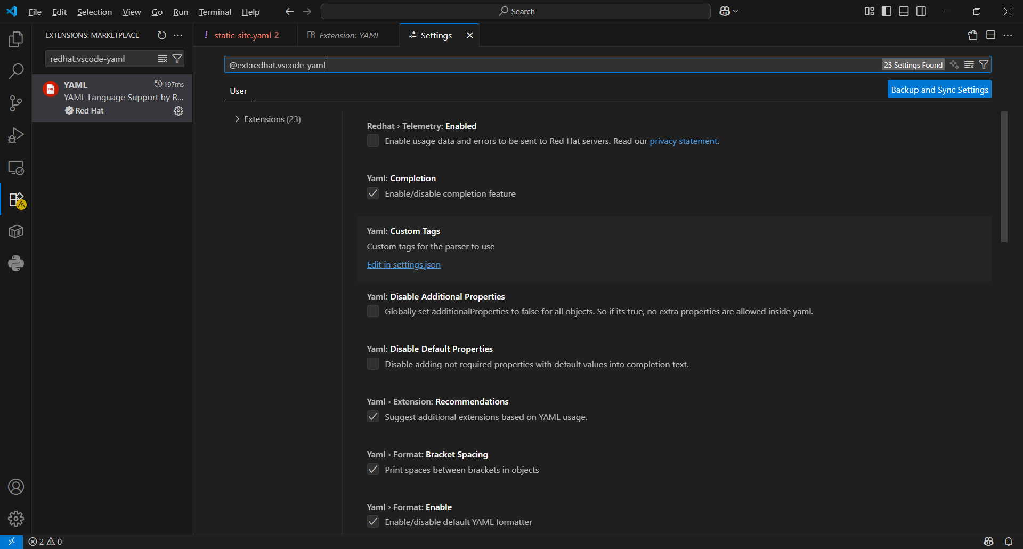Open the notifications bell in status bar
This screenshot has width=1023, height=549.
coord(1008,542)
